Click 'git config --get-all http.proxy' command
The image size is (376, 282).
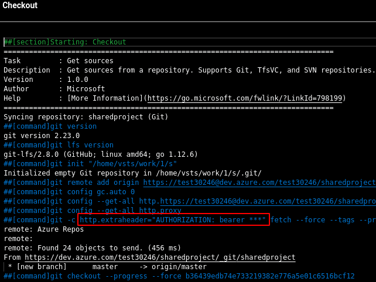pyautogui.click(x=93, y=211)
